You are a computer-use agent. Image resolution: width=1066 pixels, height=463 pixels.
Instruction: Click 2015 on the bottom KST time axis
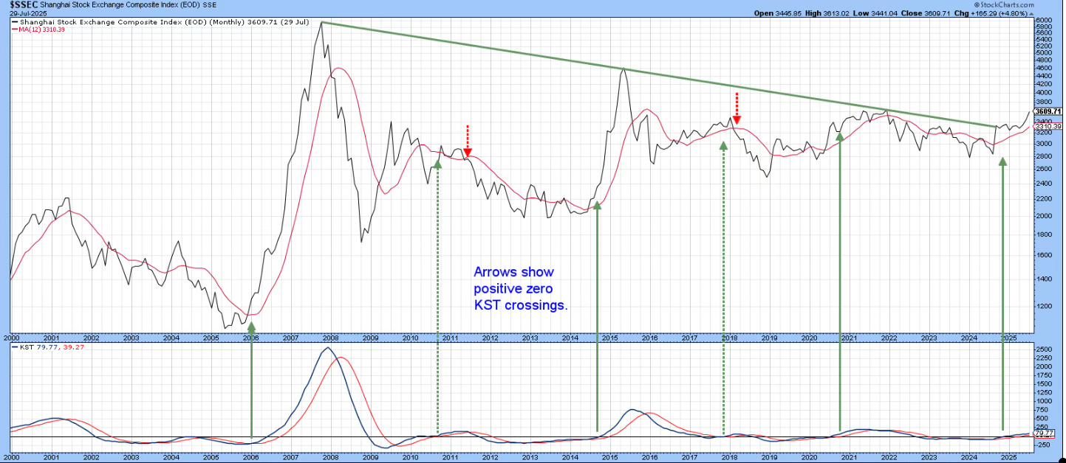tap(609, 458)
